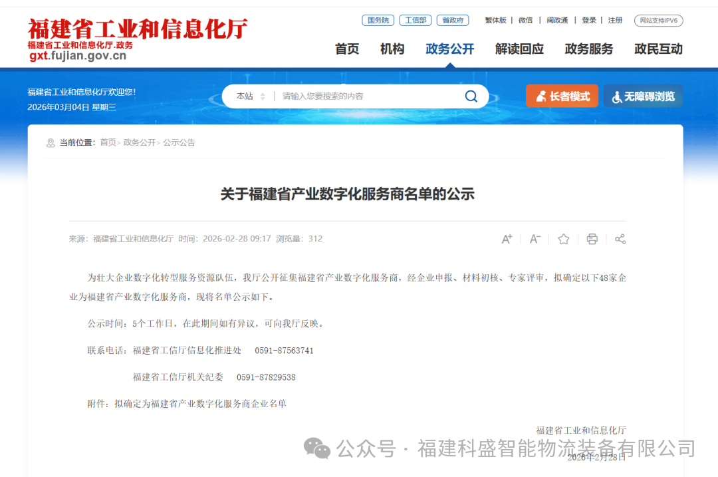Image resolution: width=718 pixels, height=477 pixels.
Task: Increase font size with A+ icon
Action: pos(507,239)
